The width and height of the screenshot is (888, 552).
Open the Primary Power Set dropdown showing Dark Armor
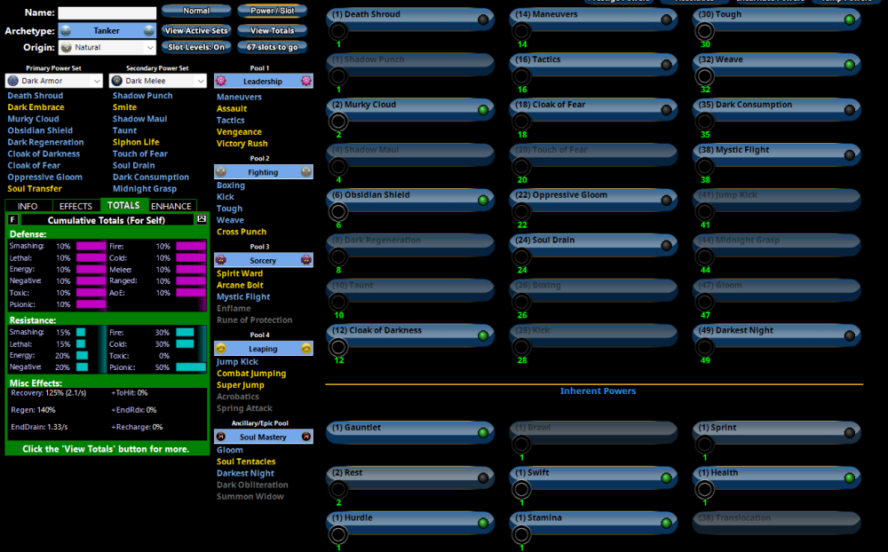coord(53,80)
